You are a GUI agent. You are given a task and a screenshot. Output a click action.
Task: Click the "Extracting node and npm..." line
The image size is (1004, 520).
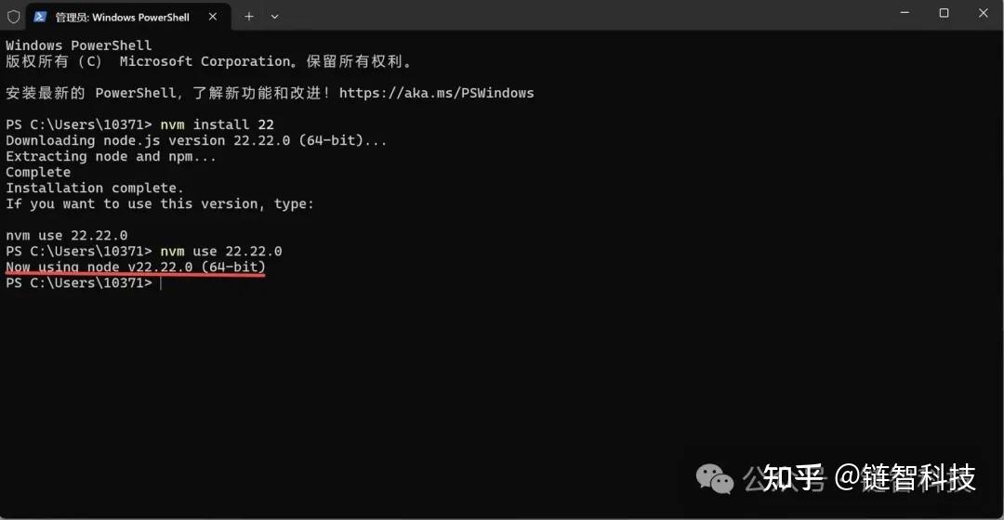pyautogui.click(x=111, y=156)
